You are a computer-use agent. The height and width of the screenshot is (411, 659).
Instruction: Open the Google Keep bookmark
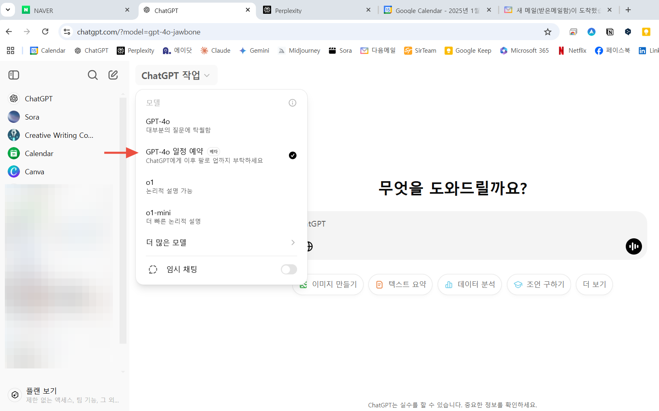pos(468,51)
